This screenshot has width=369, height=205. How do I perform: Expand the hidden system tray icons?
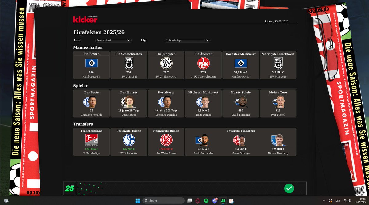pyautogui.click(x=324, y=200)
